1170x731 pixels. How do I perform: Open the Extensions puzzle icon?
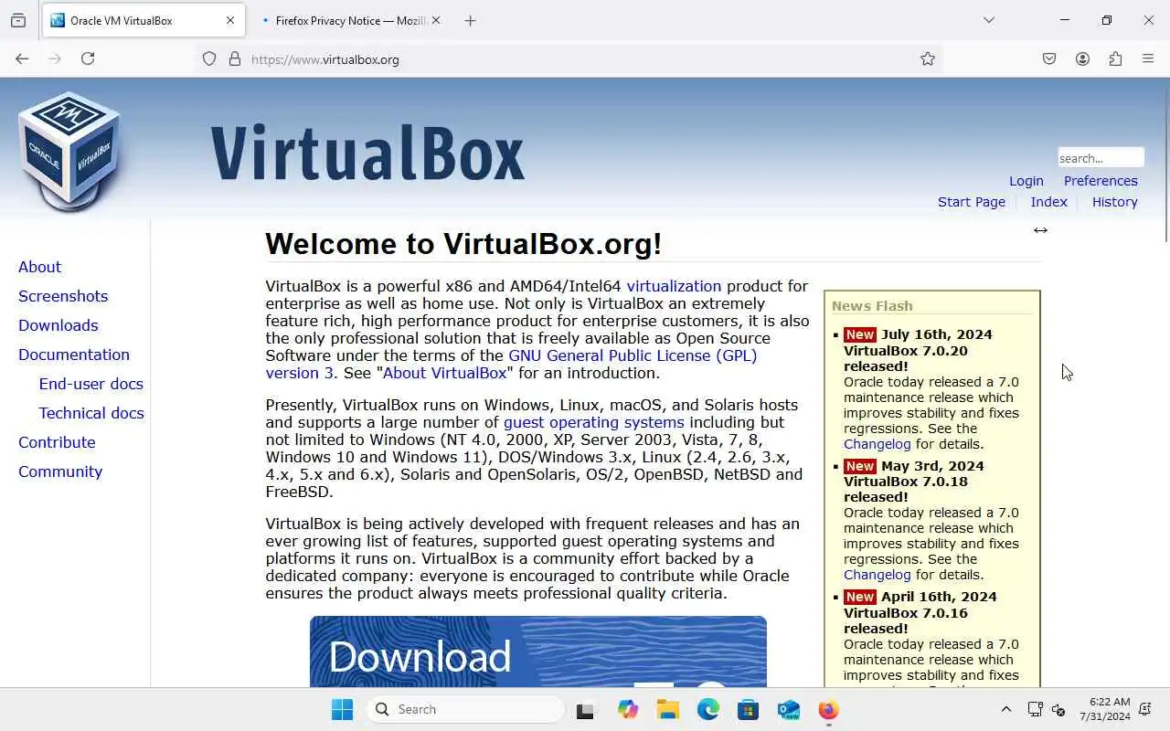[1115, 58]
